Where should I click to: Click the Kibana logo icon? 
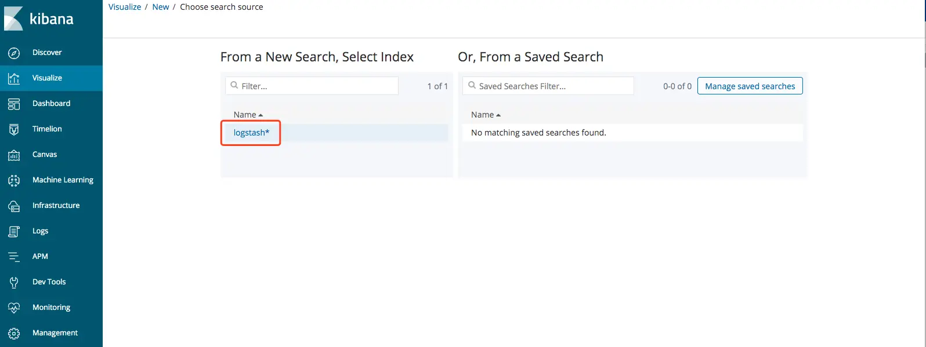(13, 19)
